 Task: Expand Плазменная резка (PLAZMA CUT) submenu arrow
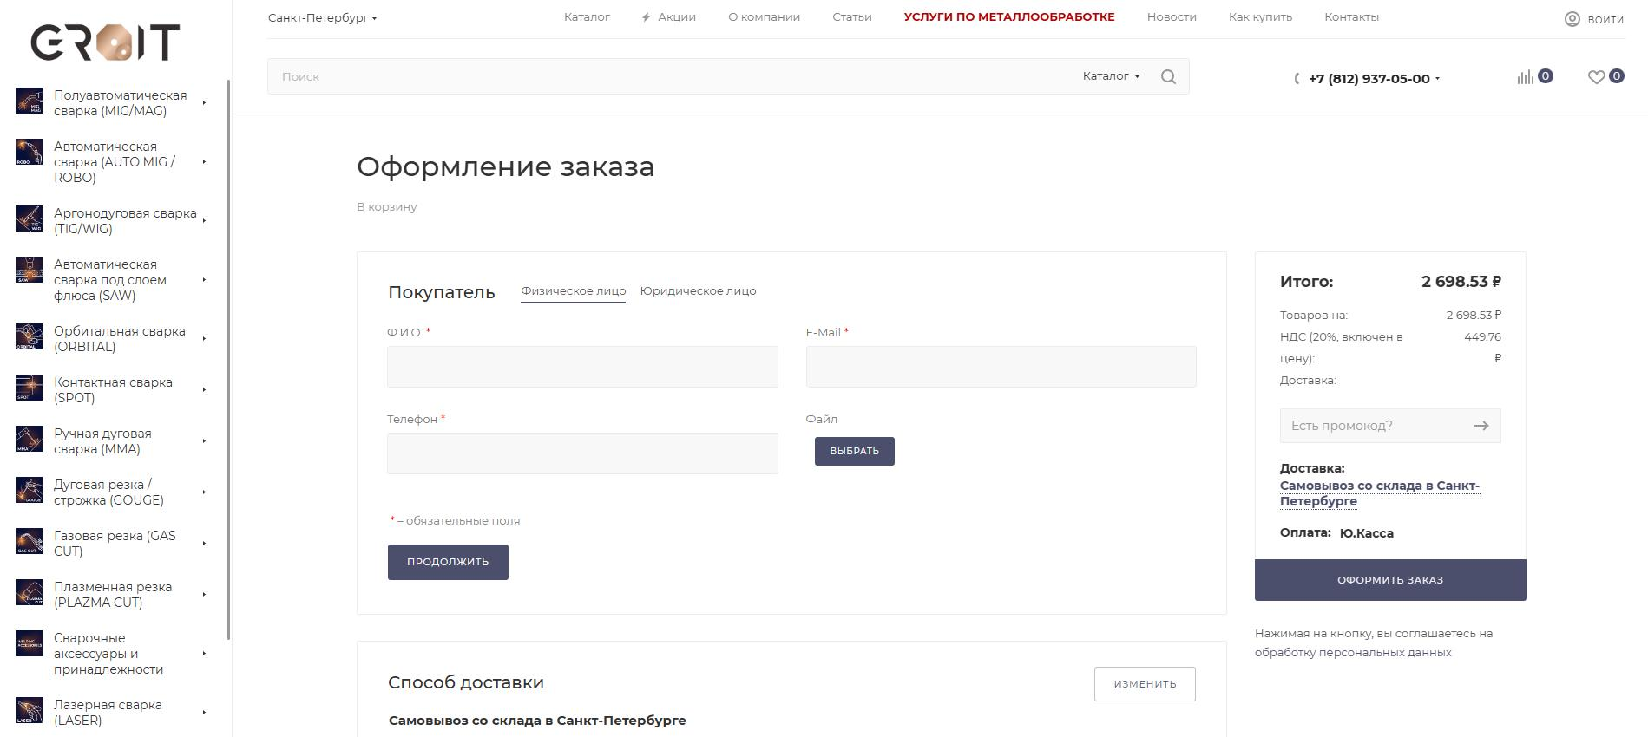(x=204, y=595)
